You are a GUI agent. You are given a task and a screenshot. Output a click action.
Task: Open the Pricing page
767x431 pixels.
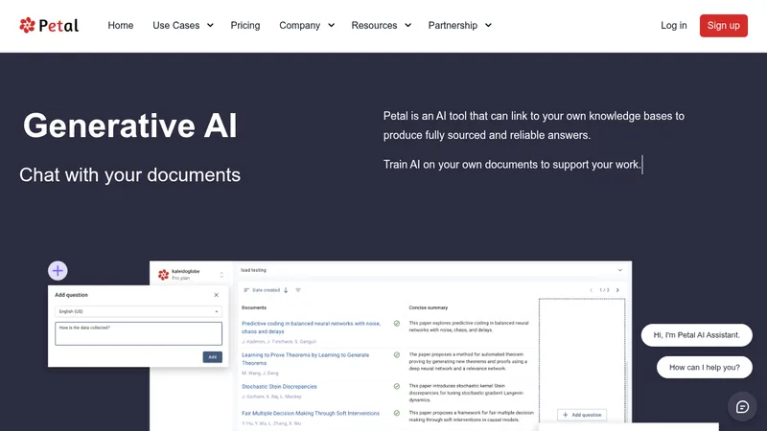tap(245, 26)
